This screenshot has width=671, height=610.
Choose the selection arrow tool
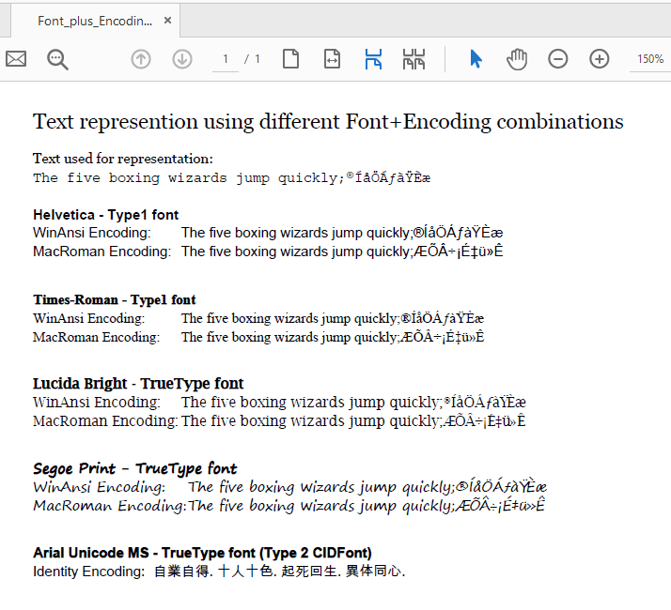click(476, 59)
